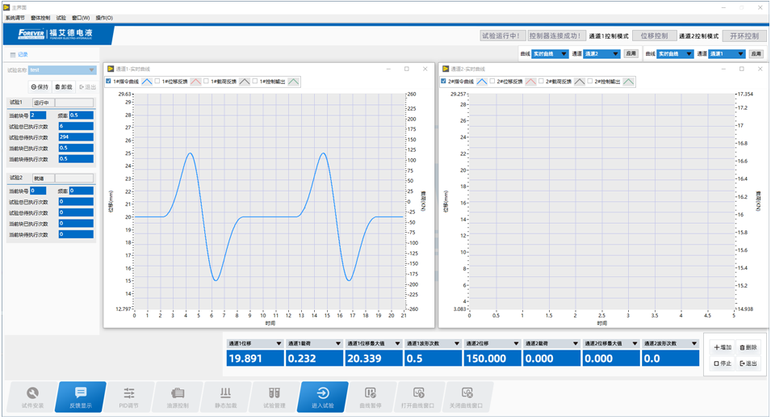Image resolution: width=771 pixels, height=420 pixels.
Task: Open 试件安装 (specimen install) toolbar icon
Action: 32,397
